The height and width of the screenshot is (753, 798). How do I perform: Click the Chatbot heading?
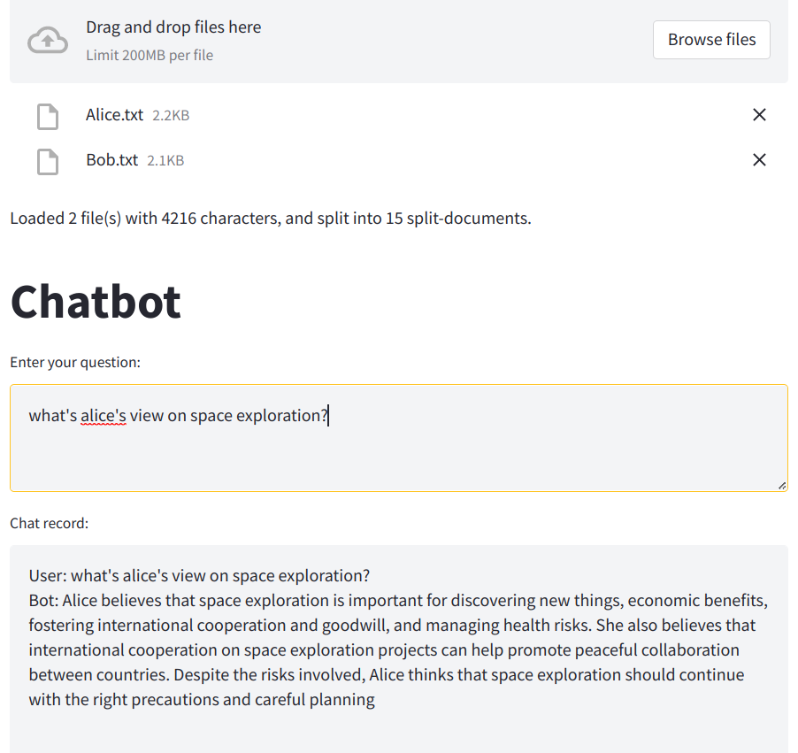[x=96, y=302]
